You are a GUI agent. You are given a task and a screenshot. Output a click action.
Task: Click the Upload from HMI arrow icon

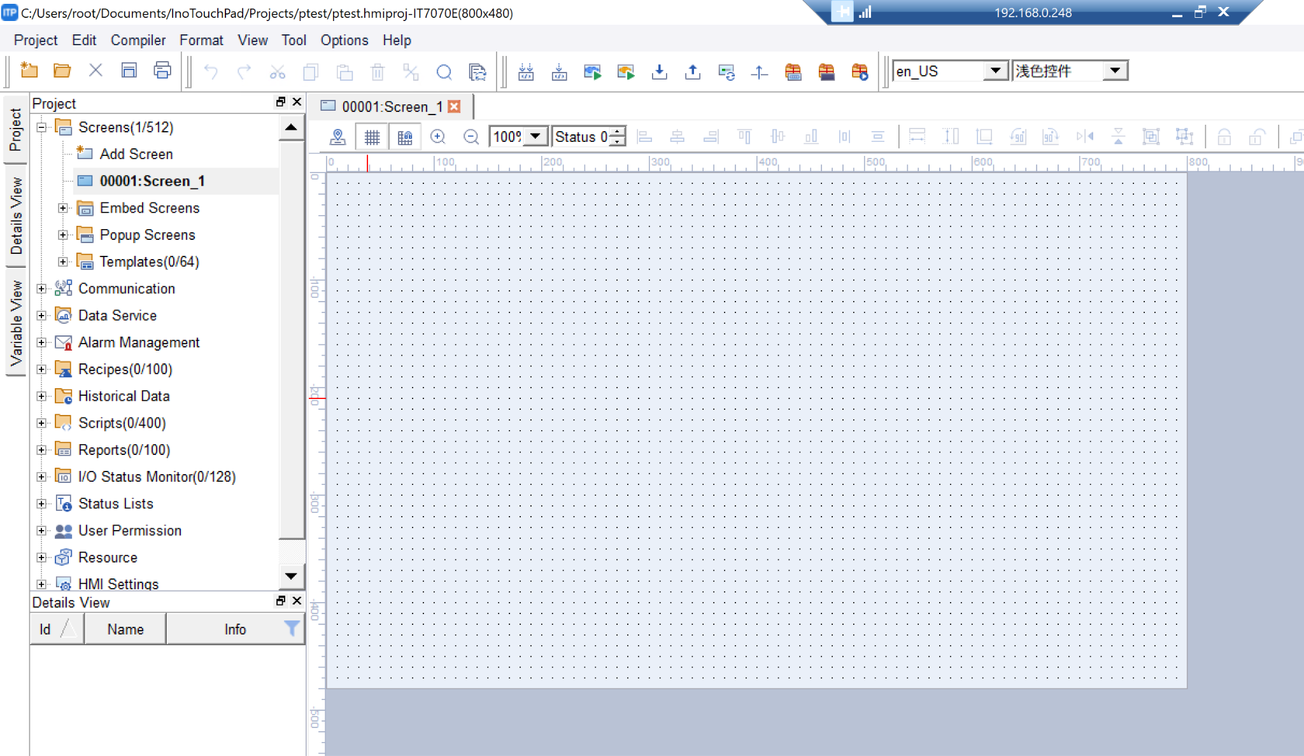tap(692, 71)
